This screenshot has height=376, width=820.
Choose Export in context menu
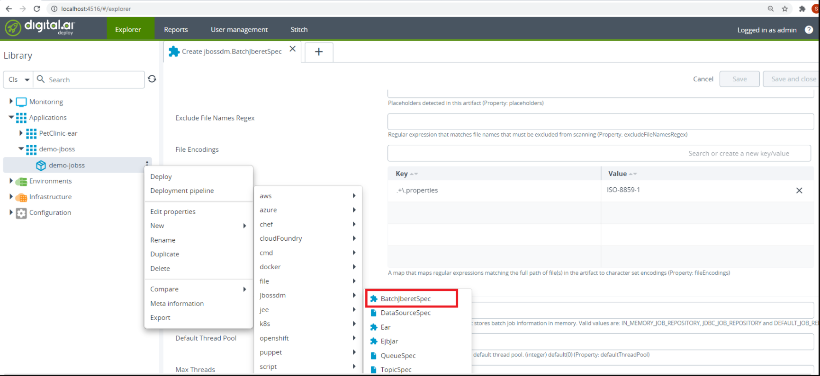coord(198,317)
